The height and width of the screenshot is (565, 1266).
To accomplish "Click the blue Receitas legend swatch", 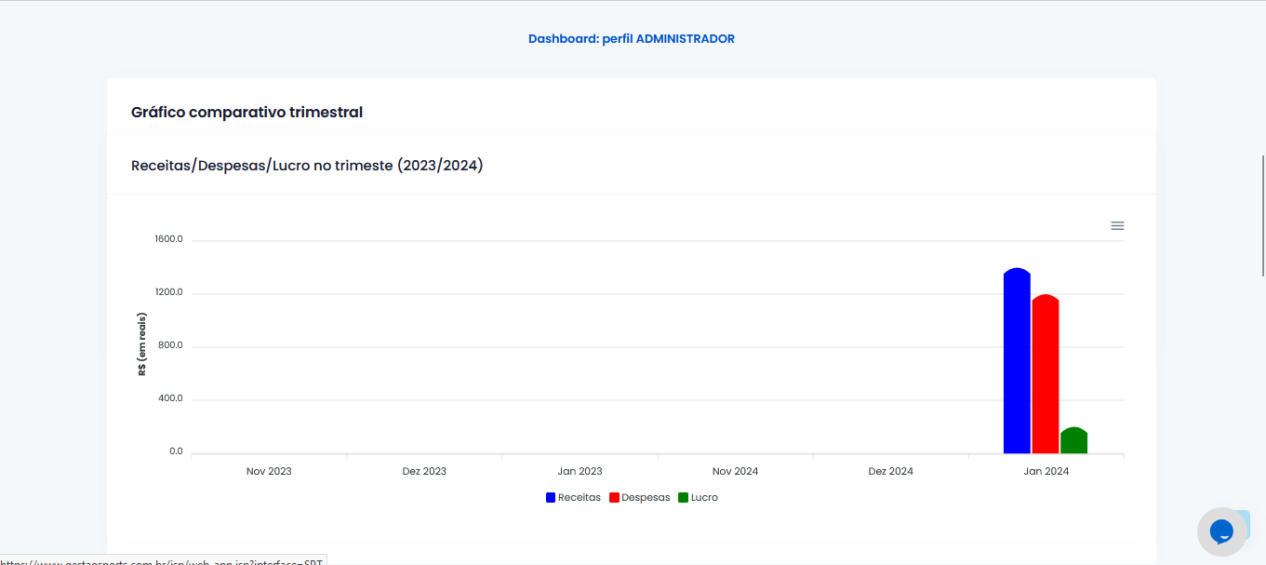I will pyautogui.click(x=551, y=498).
